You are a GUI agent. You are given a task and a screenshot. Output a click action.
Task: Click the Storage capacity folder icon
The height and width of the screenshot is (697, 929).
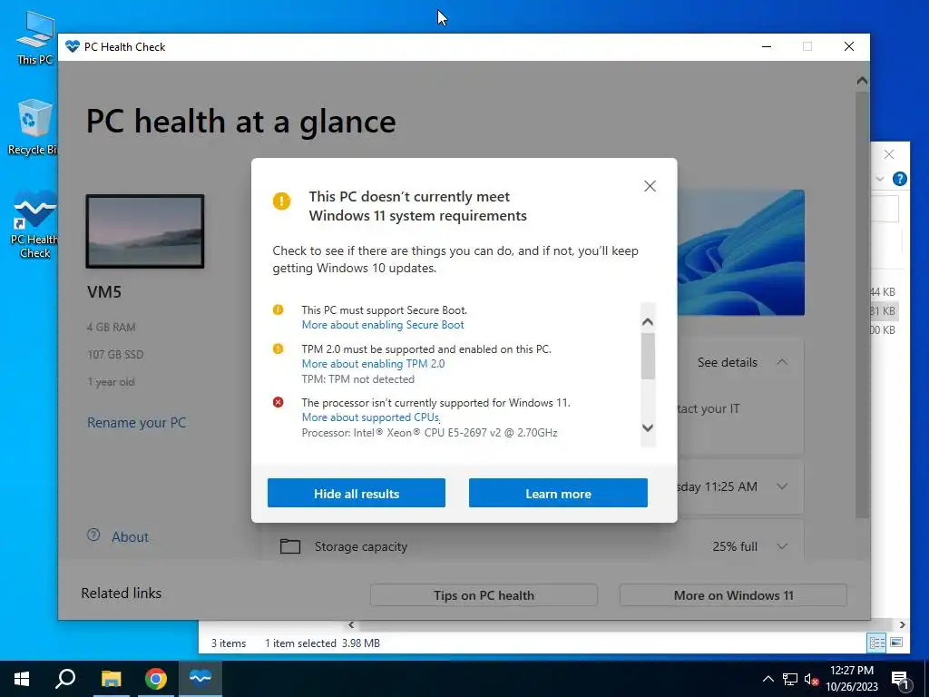[289, 546]
